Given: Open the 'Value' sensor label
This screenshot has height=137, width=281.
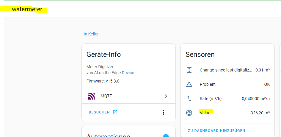Looking at the screenshot, I should pos(205,113).
